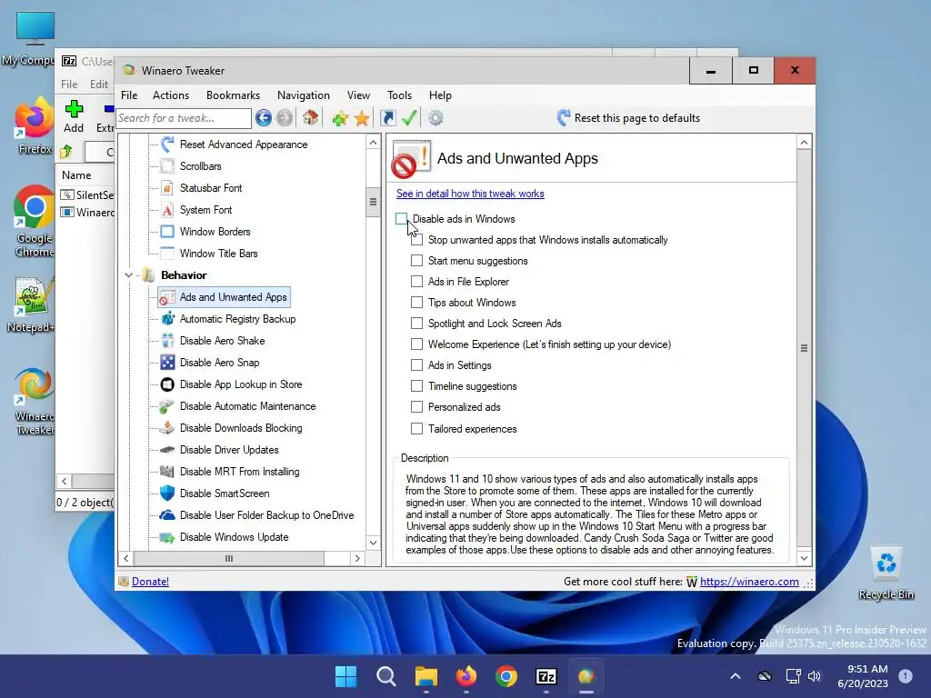Select the System Font icon
The image size is (931, 698).
click(x=167, y=210)
